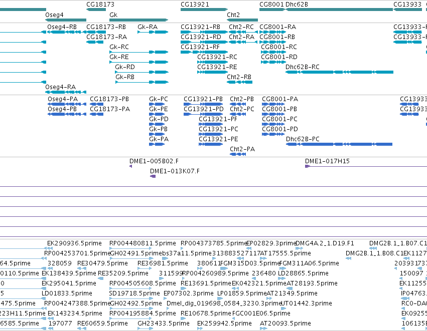The height and width of the screenshot is (331, 427).
Task: Select transcript Gk-RA
Action: pos(153,32)
